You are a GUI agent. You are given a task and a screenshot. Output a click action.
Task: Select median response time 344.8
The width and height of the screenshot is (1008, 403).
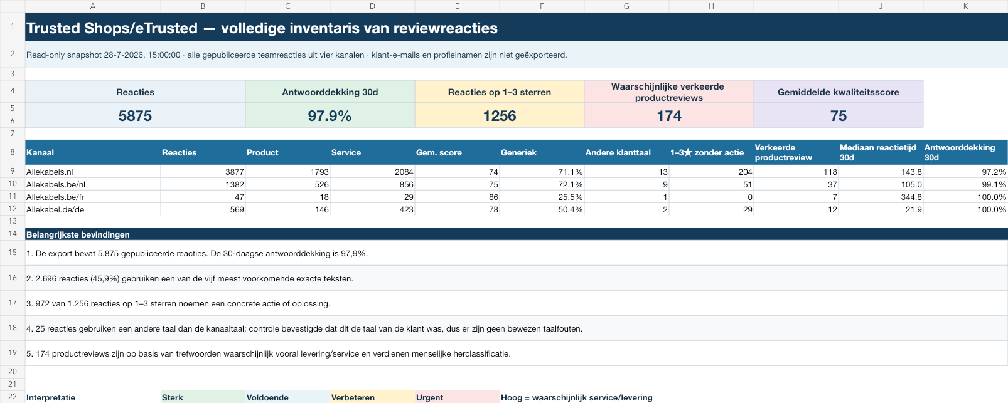point(881,197)
